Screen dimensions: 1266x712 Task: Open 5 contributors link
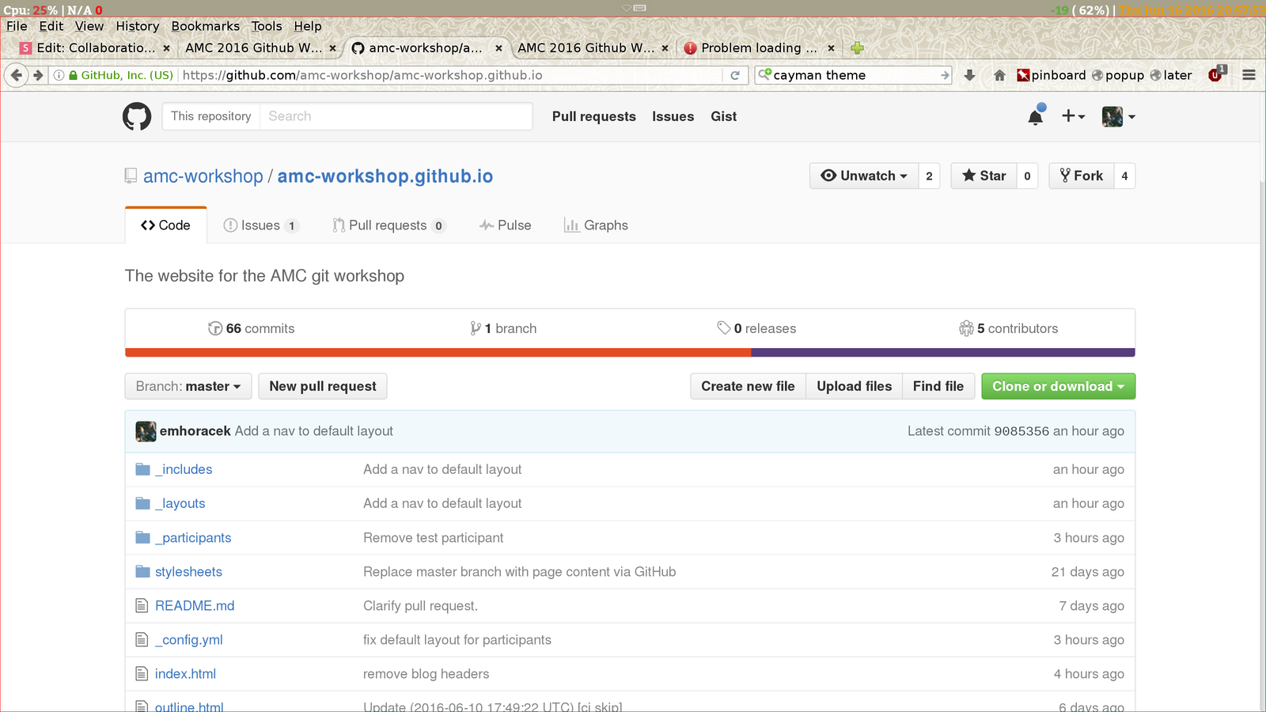1008,328
